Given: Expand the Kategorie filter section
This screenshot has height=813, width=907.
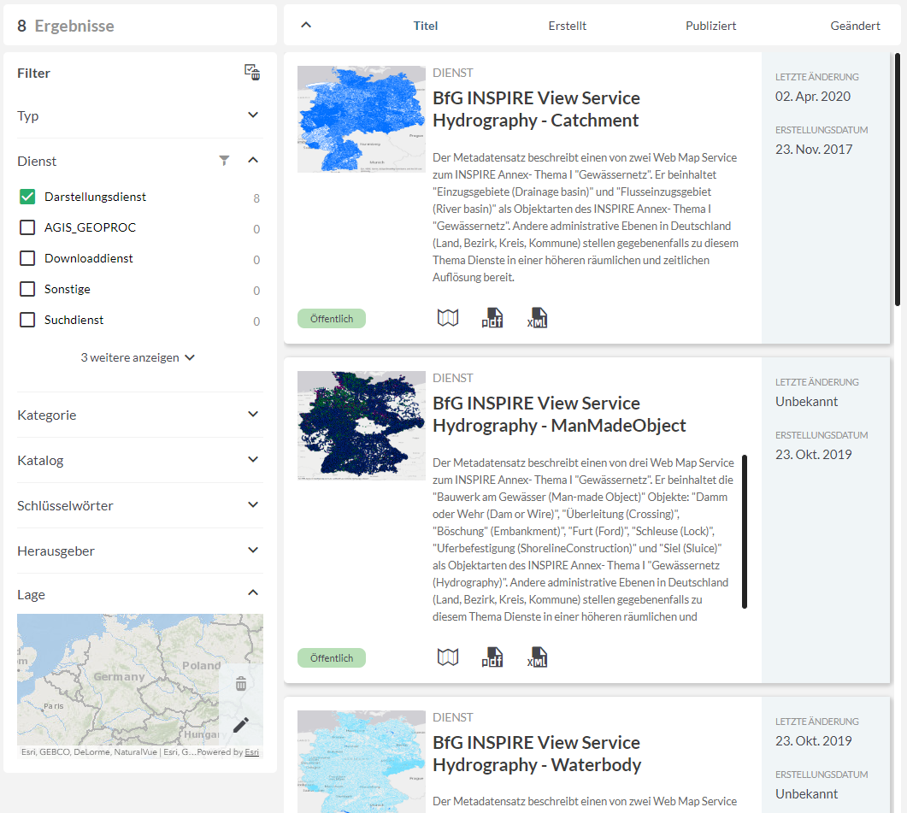Looking at the screenshot, I should click(x=253, y=415).
